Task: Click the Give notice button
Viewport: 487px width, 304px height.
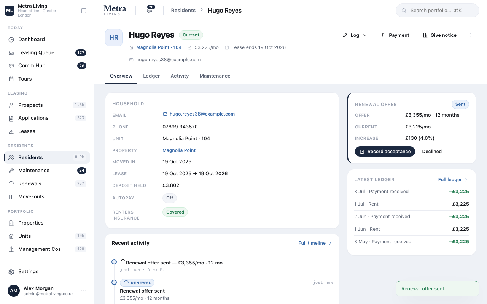Action: [439, 35]
